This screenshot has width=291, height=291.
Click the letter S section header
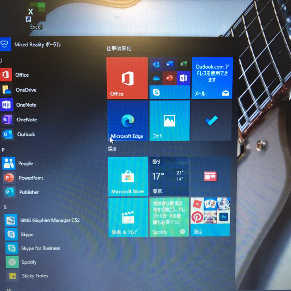pyautogui.click(x=5, y=207)
